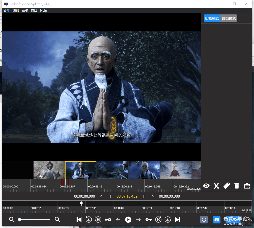Click lower timeline label 00:10:07
The height and width of the screenshot is (228, 254).
[x=119, y=208]
